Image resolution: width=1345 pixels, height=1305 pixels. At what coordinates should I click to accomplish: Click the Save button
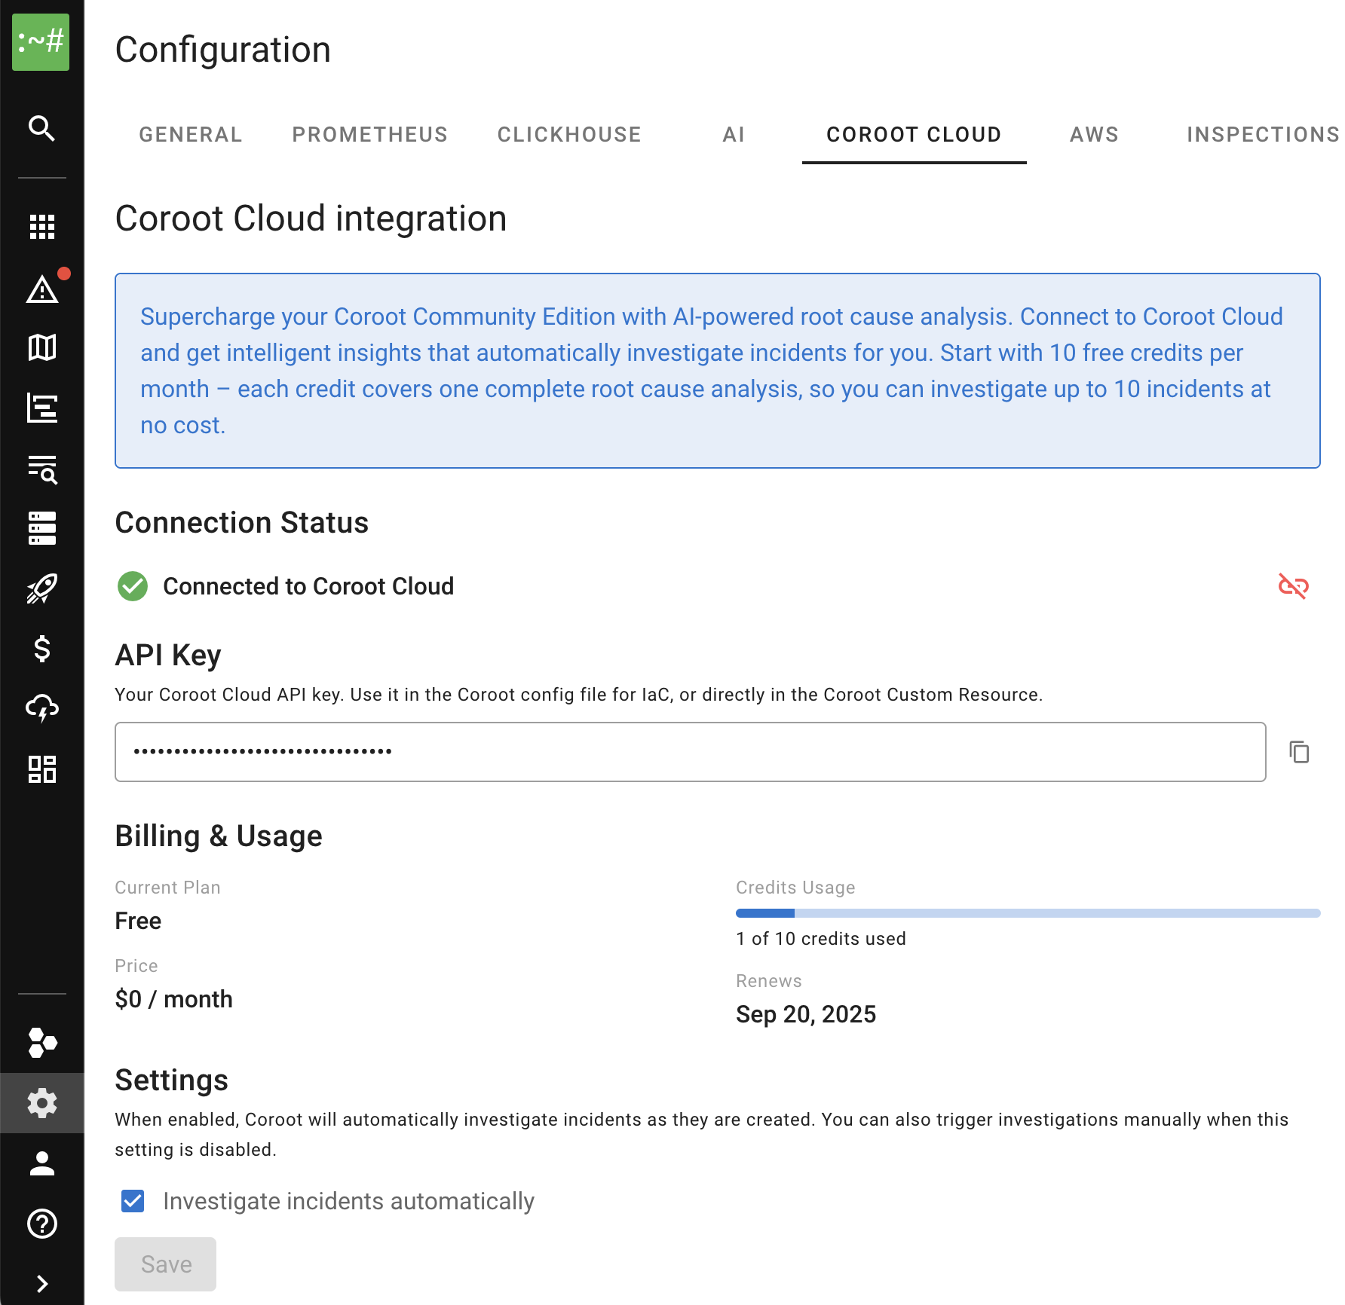point(166,1264)
